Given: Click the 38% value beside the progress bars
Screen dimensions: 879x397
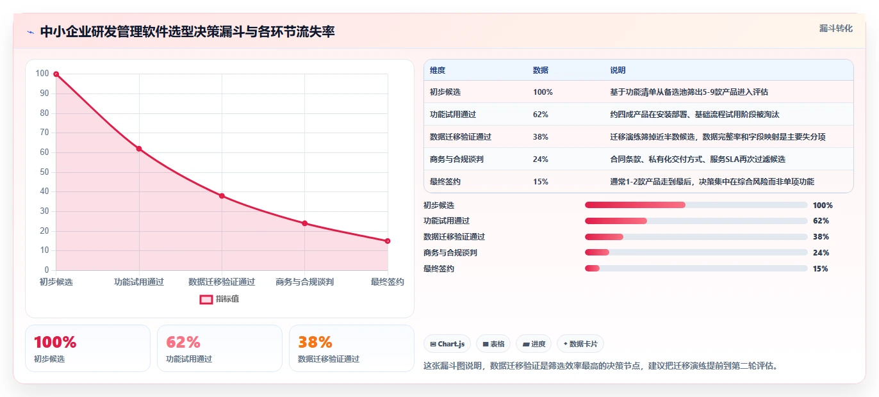Looking at the screenshot, I should tap(821, 237).
